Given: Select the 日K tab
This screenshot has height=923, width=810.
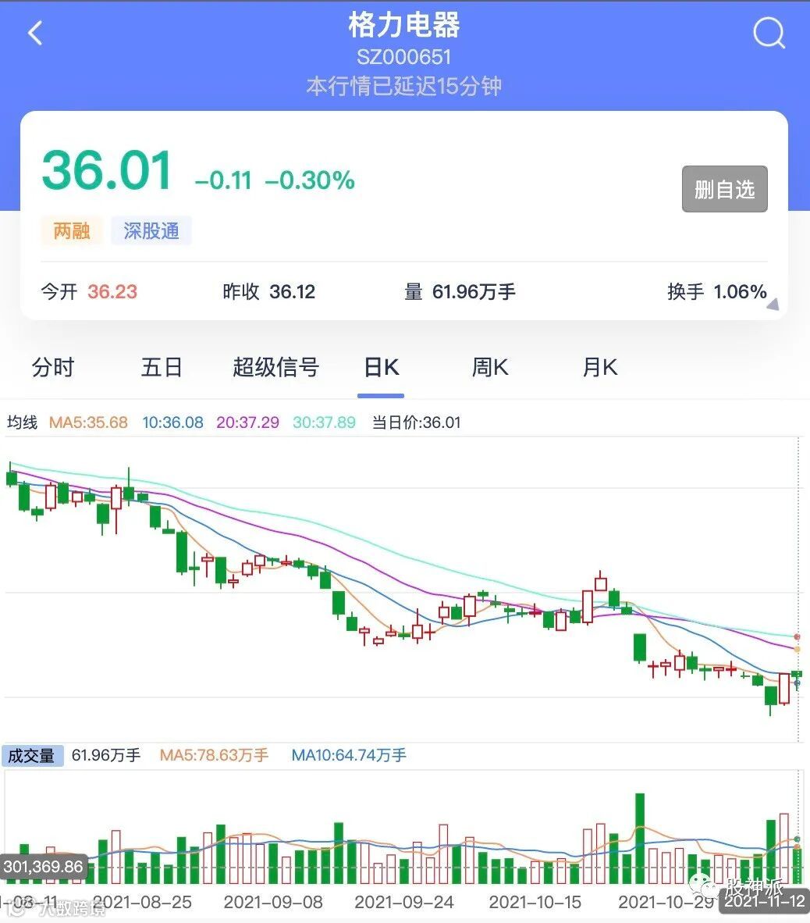Looking at the screenshot, I should [381, 367].
